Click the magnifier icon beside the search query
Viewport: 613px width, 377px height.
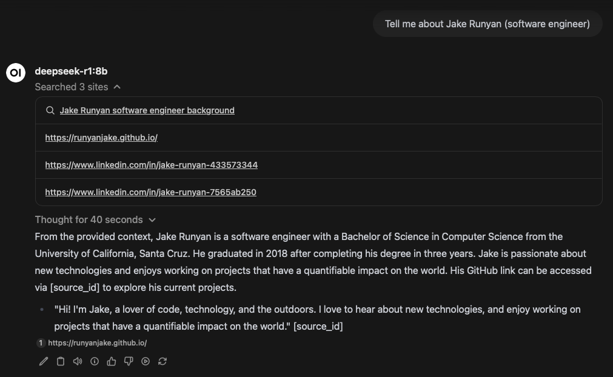point(50,110)
